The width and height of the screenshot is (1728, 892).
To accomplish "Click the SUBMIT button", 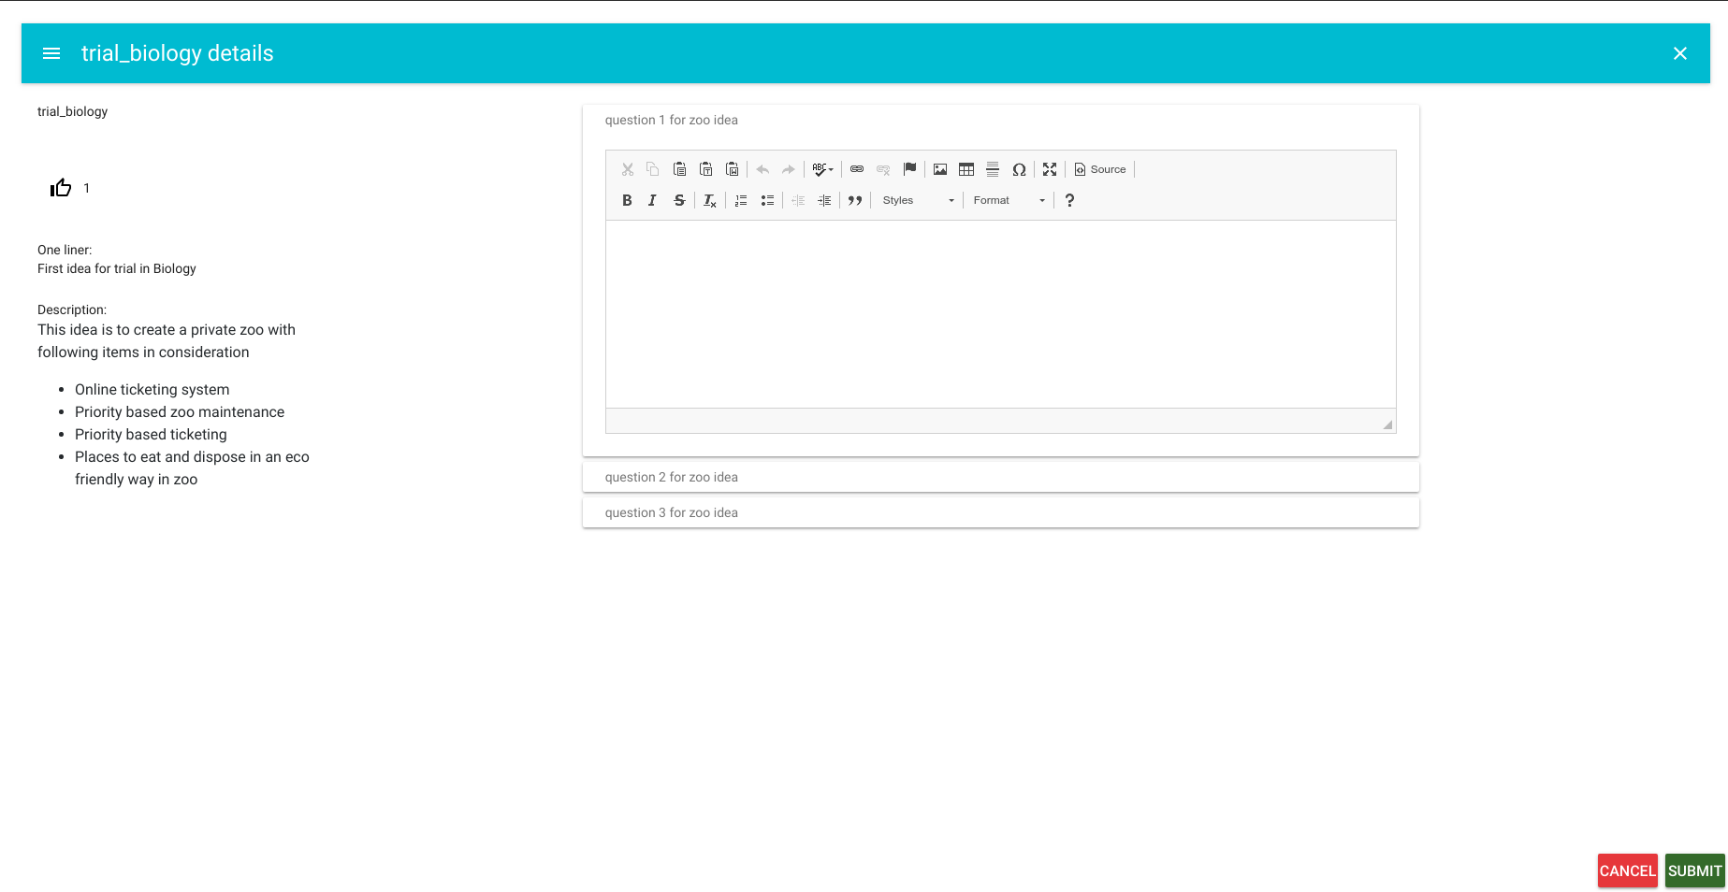I will point(1695,870).
